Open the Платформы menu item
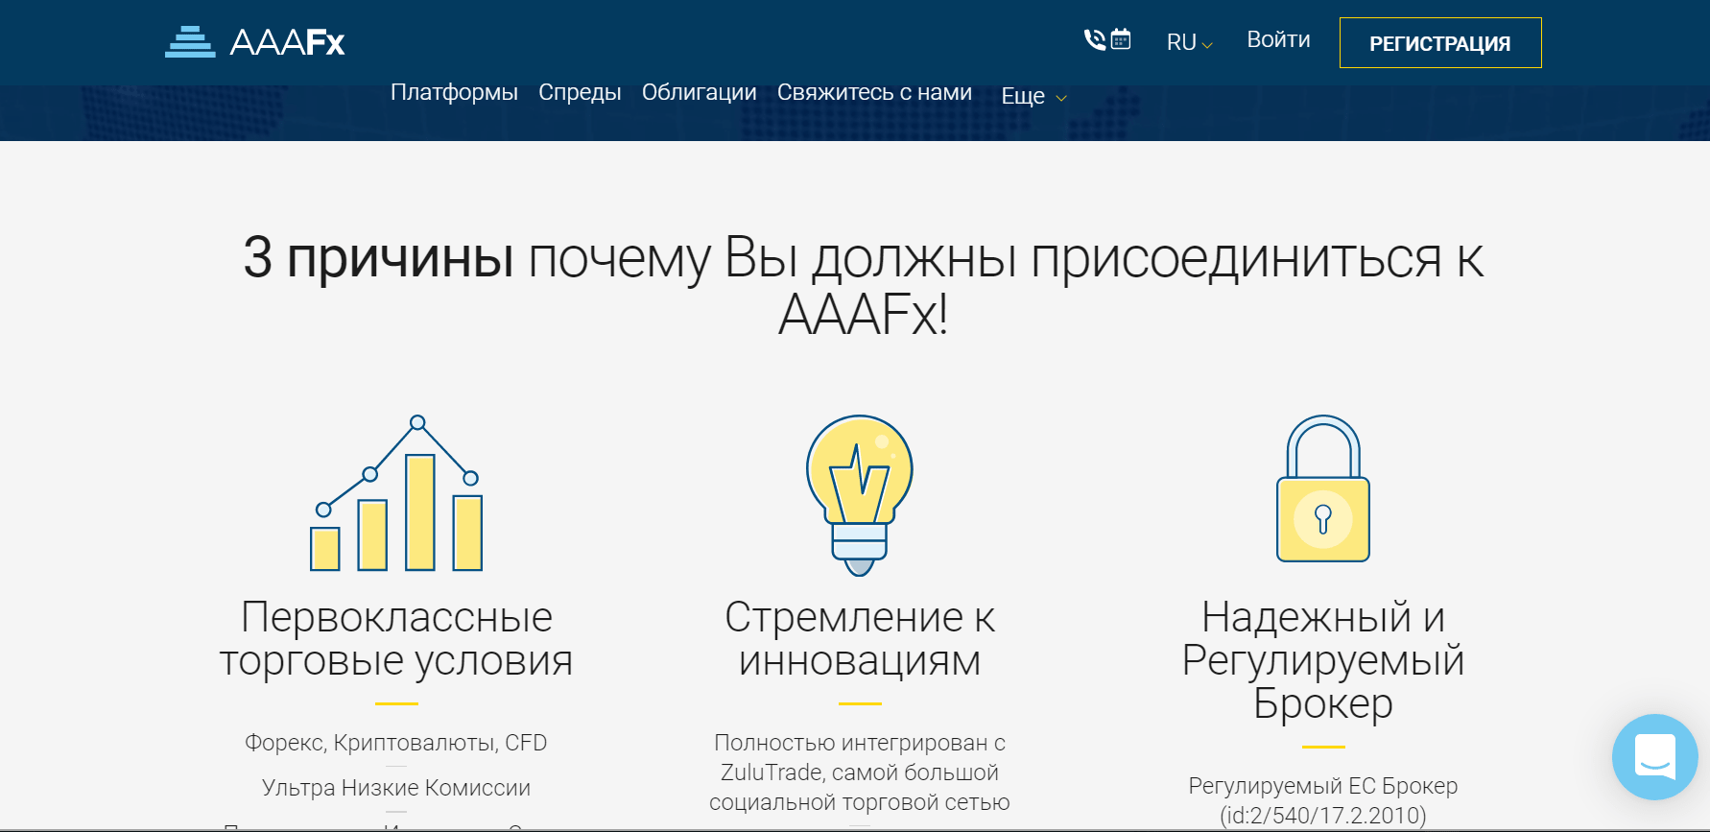 coord(454,92)
